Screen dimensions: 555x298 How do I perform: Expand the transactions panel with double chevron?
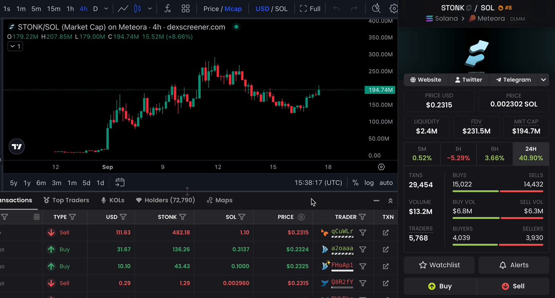[390, 201]
